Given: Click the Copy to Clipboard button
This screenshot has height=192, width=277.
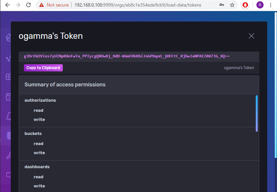Looking at the screenshot, I should point(43,68).
